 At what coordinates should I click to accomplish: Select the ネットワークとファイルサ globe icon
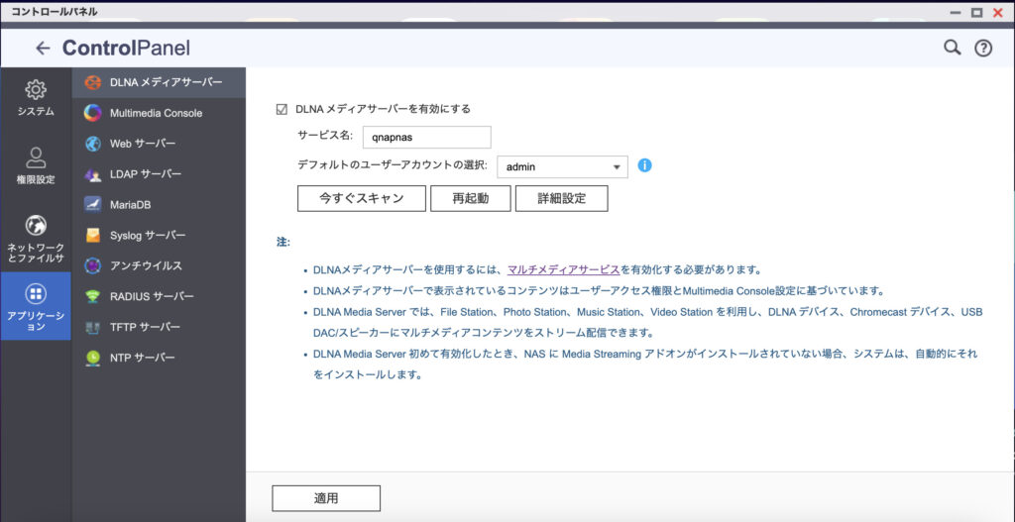coord(36,225)
